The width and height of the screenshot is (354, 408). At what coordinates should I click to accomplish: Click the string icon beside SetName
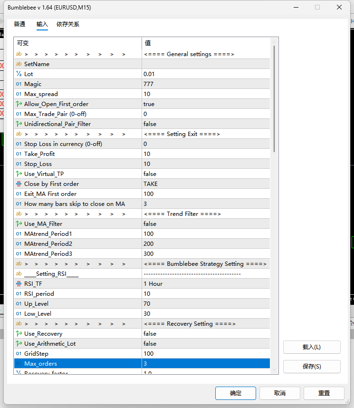tap(19, 64)
